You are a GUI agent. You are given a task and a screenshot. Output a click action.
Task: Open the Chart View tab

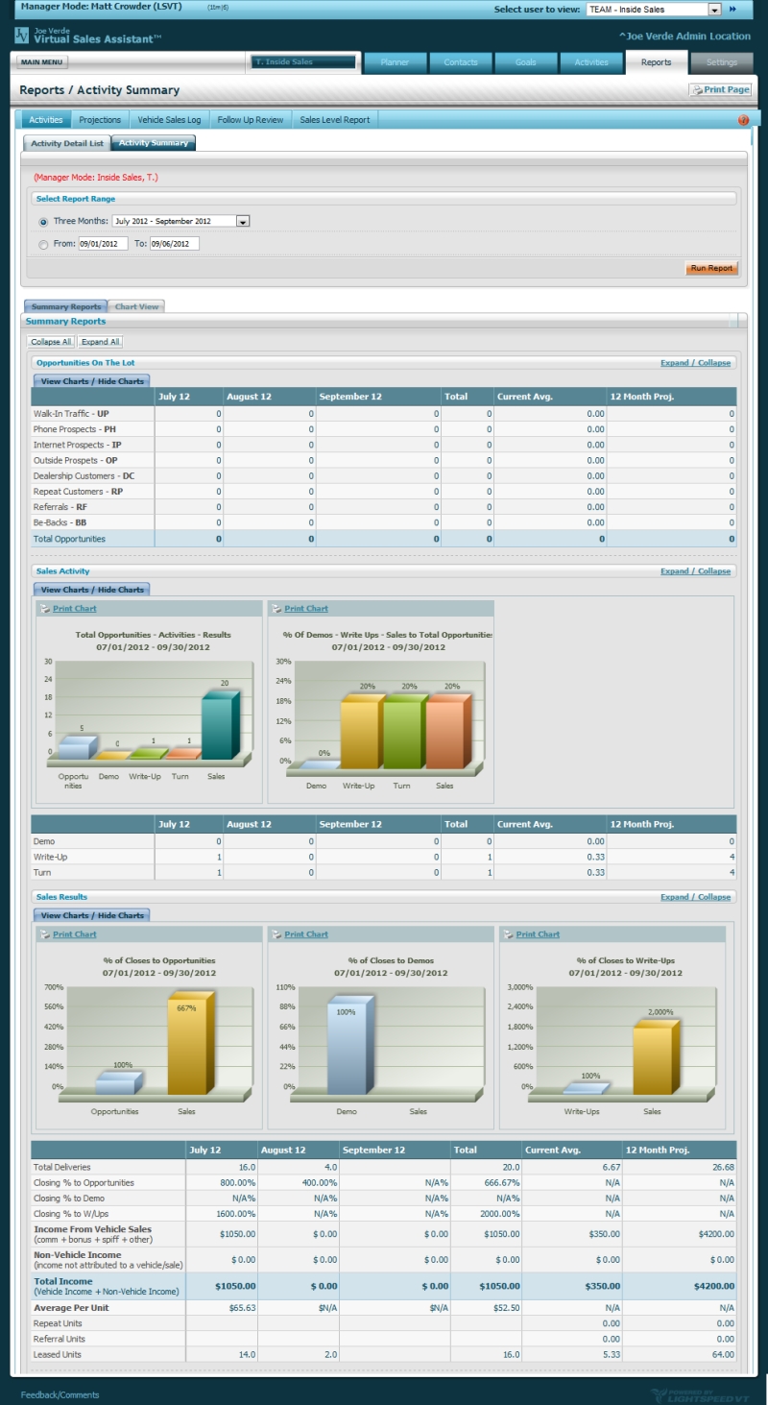136,306
